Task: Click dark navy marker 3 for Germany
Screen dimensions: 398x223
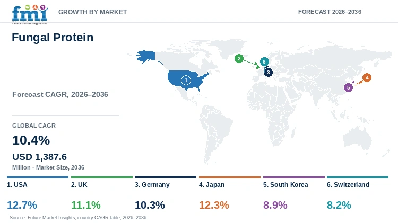Action: 268,72
